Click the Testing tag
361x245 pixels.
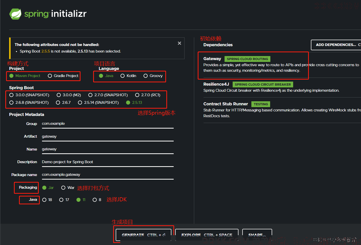[261, 104]
